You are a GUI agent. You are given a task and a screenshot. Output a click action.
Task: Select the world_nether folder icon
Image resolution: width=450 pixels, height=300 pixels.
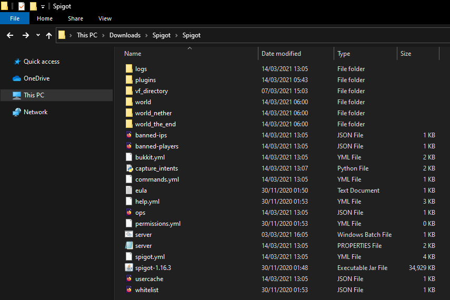(129, 113)
